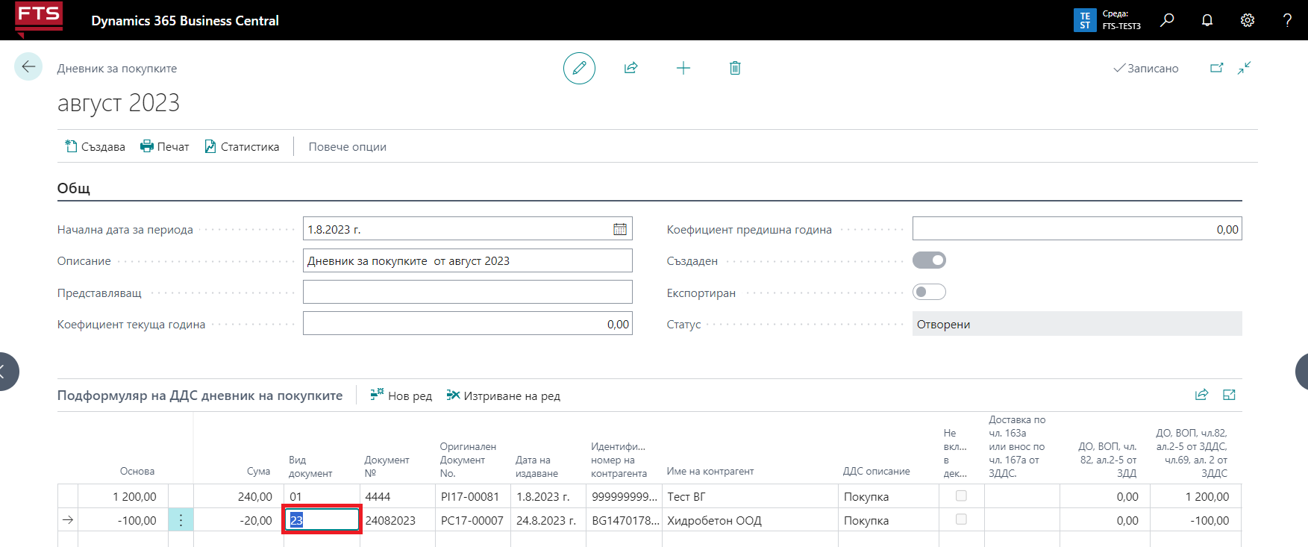
Task: Expand the subform to full view icon
Action: (1229, 395)
